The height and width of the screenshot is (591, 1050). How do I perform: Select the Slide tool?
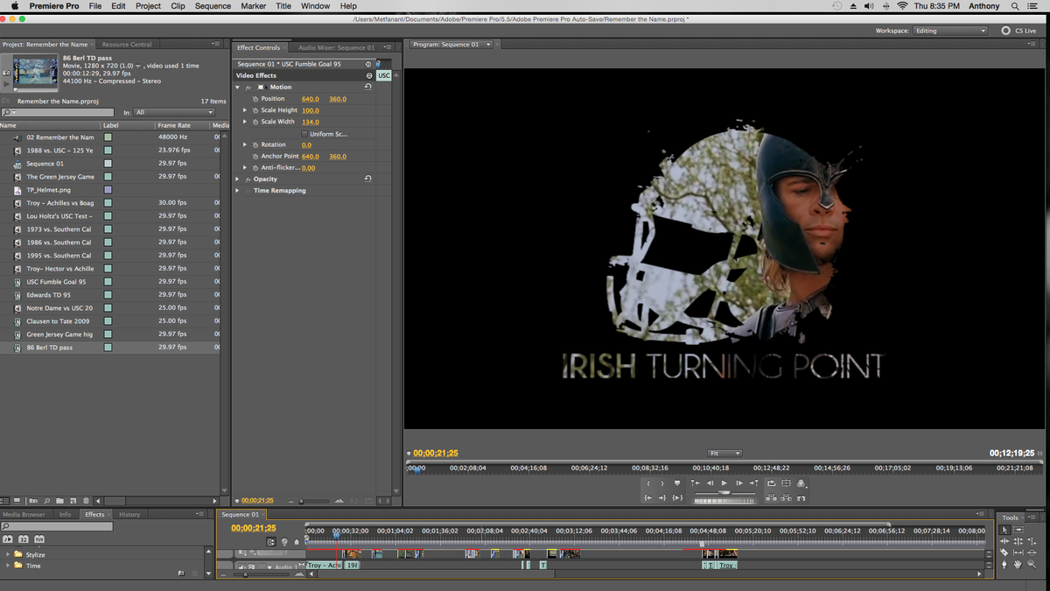(x=1032, y=552)
